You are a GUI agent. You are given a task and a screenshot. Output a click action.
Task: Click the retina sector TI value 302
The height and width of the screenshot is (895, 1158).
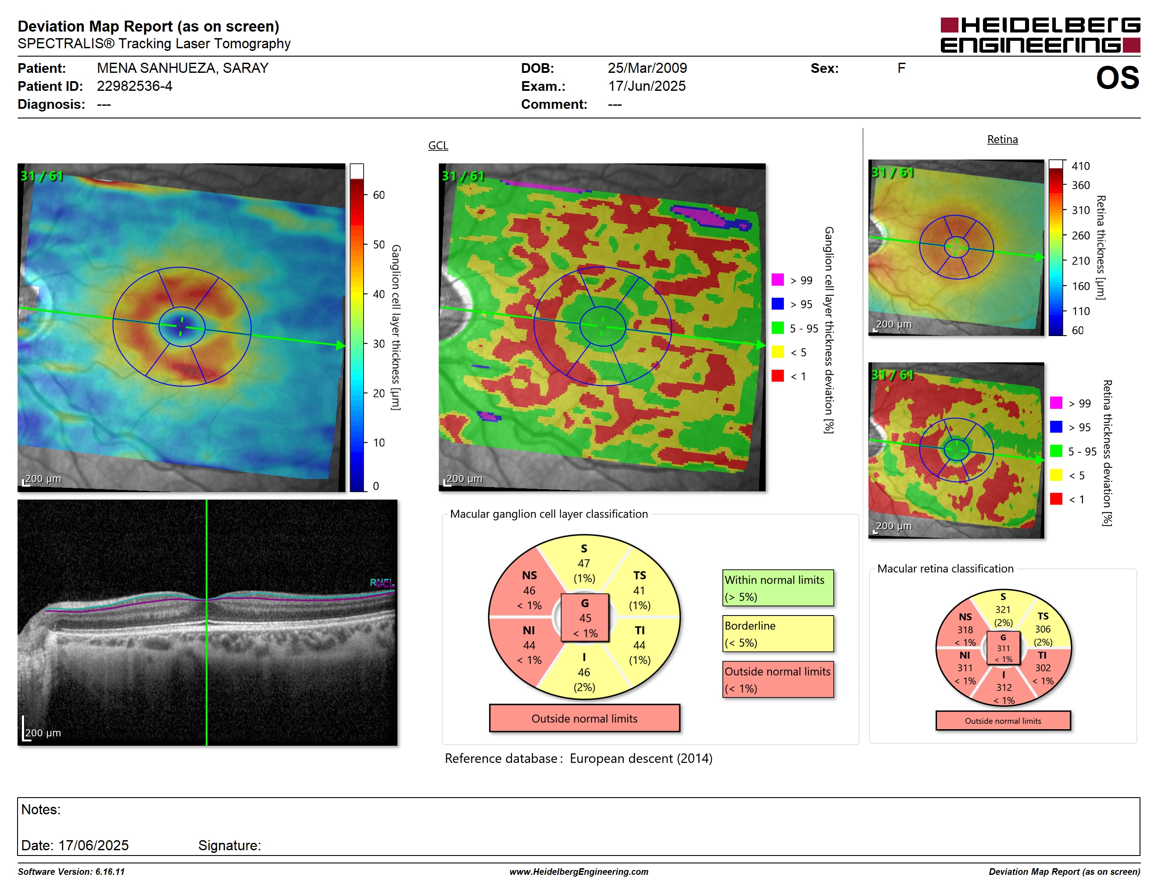[1042, 668]
